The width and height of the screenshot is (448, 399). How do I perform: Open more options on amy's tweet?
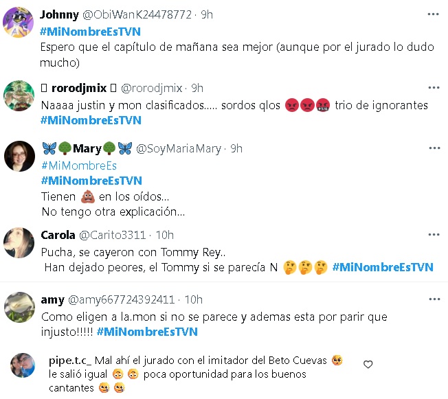(x=434, y=299)
